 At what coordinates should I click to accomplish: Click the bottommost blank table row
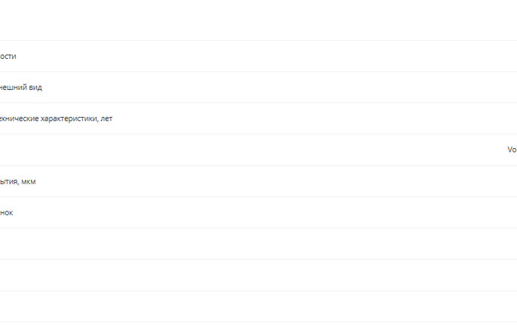click(258, 307)
